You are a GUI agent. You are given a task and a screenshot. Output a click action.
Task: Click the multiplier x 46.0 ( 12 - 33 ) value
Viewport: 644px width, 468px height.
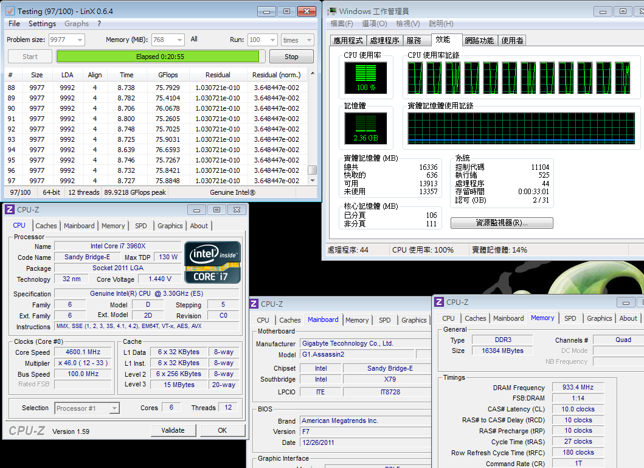coord(83,363)
